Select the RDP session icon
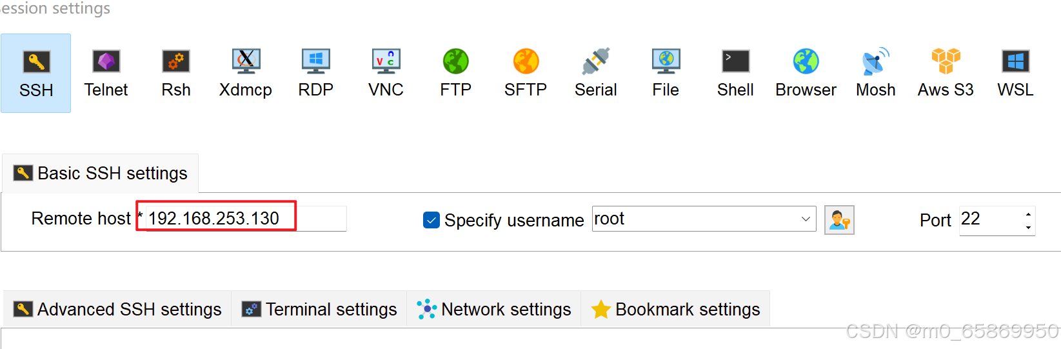Viewport: 1061px width, 349px height. 315,73
